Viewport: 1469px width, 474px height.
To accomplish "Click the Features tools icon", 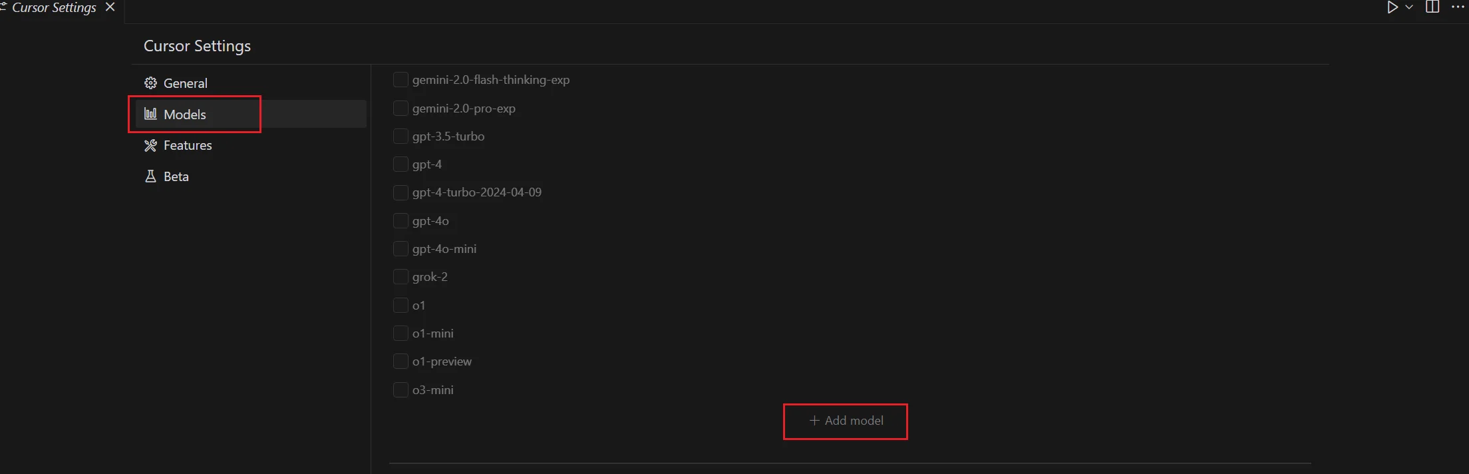I will point(150,145).
